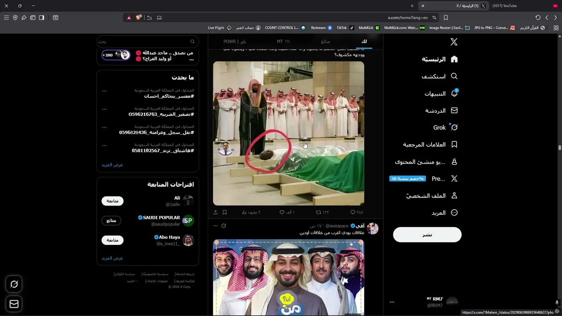Image resolution: width=562 pixels, height=316 pixels.
Task: Open Brave VPN shield icon
Action: [x=15, y=18]
